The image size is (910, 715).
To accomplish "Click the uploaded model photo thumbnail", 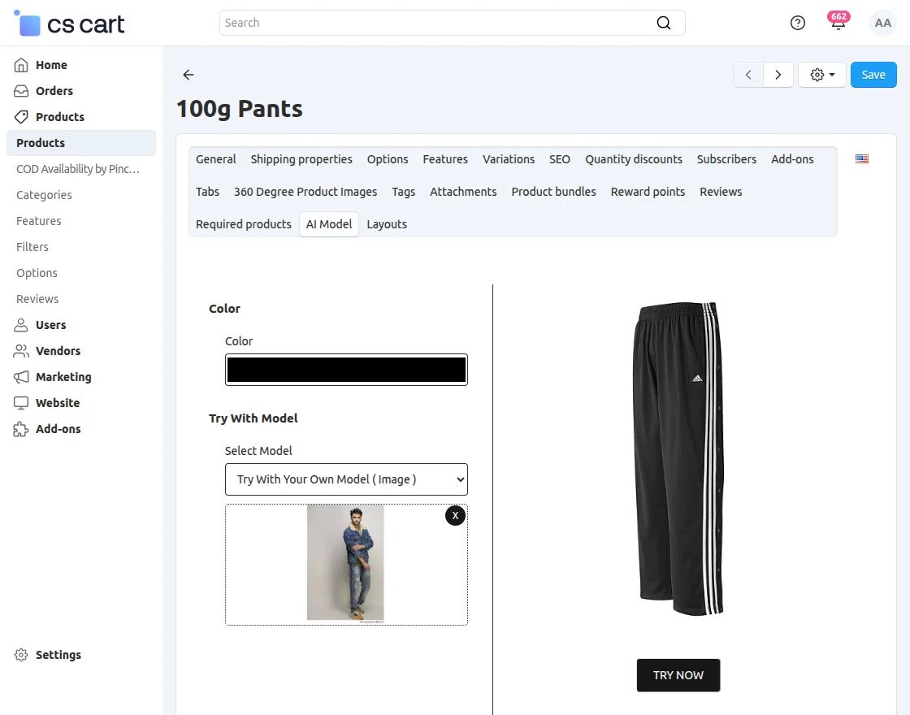I will coord(345,564).
